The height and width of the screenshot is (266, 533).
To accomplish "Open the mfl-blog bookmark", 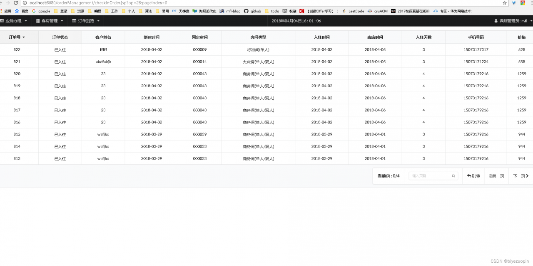I will pos(230,11).
